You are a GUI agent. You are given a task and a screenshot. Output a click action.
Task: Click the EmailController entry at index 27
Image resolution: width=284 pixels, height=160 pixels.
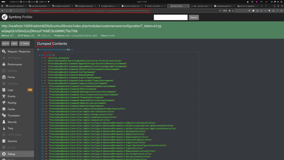click(x=97, y=134)
